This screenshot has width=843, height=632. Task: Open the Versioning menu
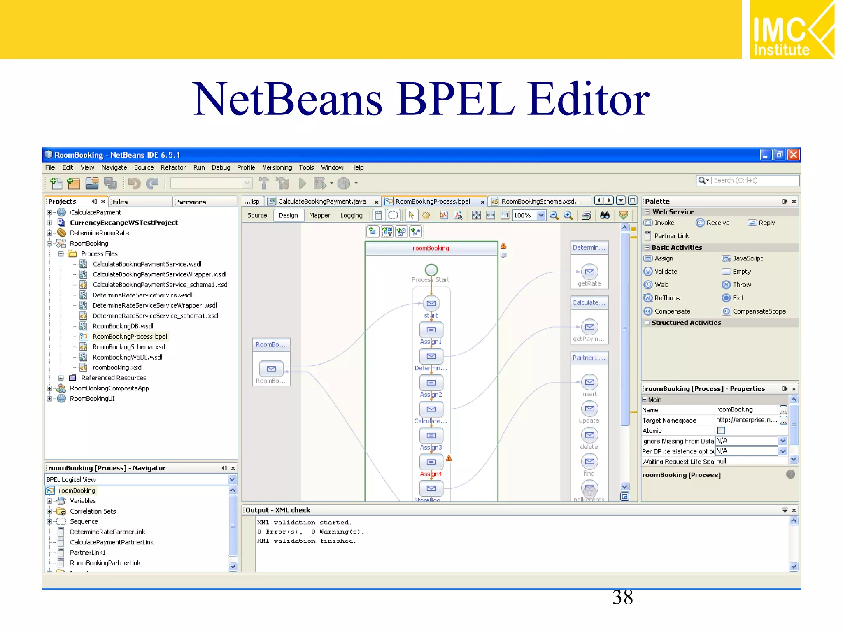point(277,167)
